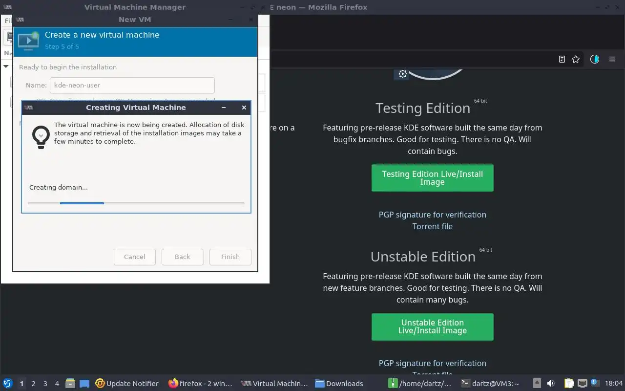This screenshot has width=625, height=391.
Task: Open the Downloads folder taskbar entry
Action: click(339, 383)
